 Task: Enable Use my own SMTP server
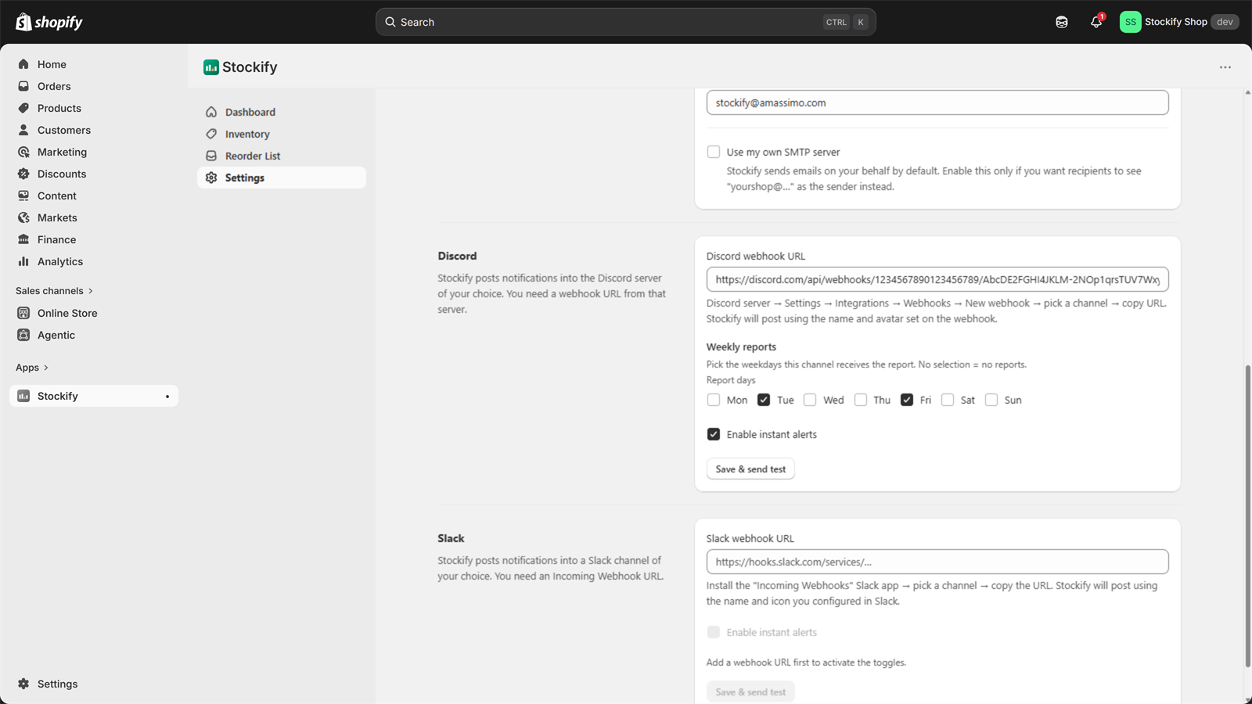point(714,152)
